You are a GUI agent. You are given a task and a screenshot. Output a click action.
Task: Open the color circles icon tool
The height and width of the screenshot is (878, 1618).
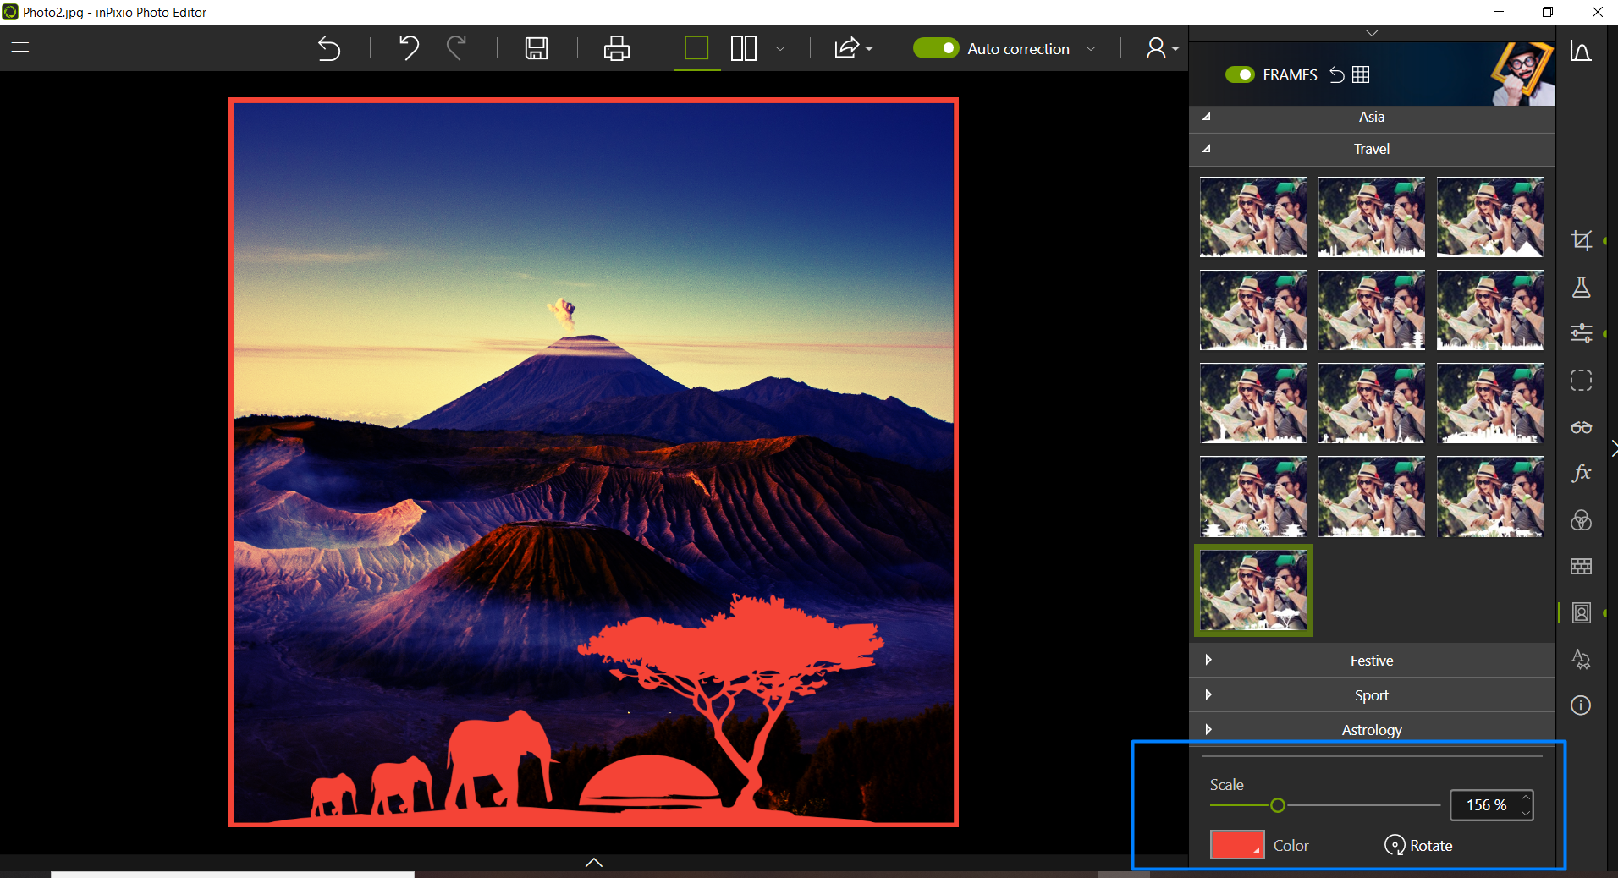click(x=1581, y=520)
